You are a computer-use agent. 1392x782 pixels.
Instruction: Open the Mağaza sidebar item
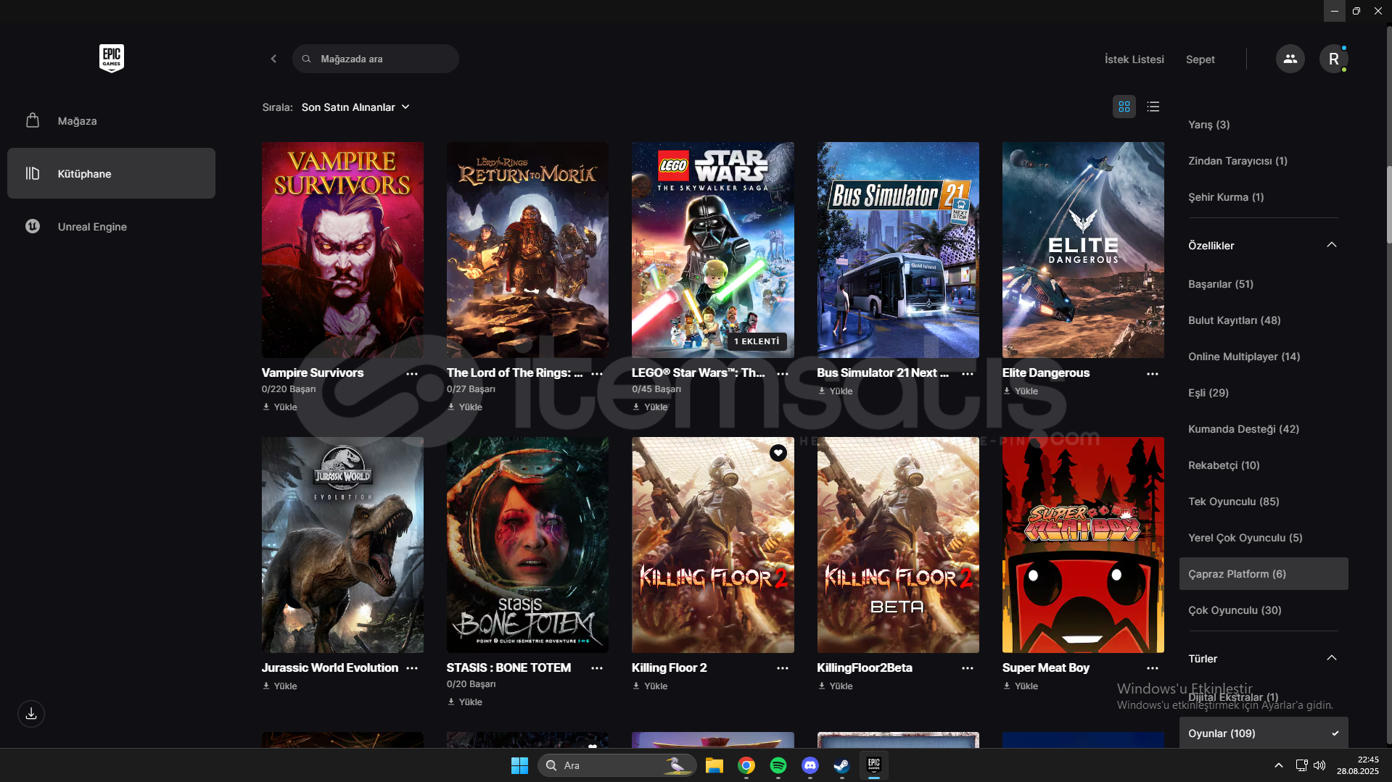click(x=111, y=121)
